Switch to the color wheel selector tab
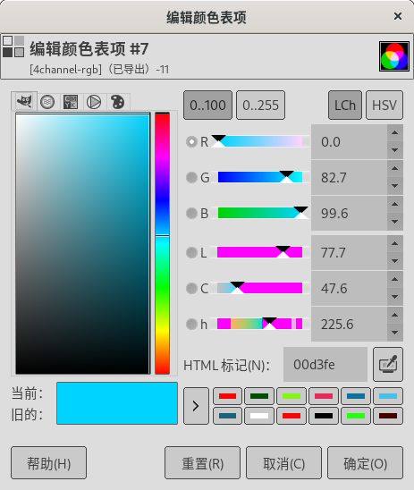The image size is (414, 490). pyautogui.click(x=94, y=102)
